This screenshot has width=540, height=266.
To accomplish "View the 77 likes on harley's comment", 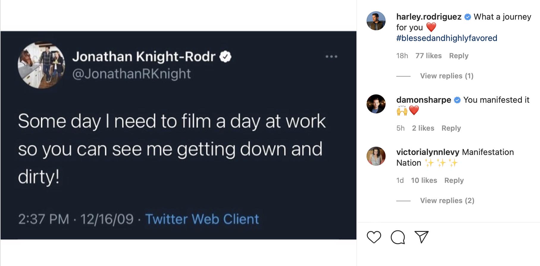I will [428, 56].
